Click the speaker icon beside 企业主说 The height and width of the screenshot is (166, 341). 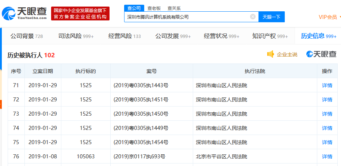click(x=271, y=54)
